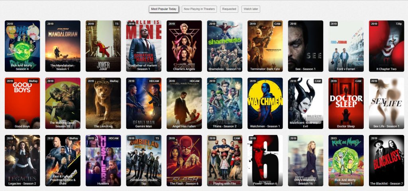
Task: Open Rick And Morty Season 1 poster
Action: point(346,160)
